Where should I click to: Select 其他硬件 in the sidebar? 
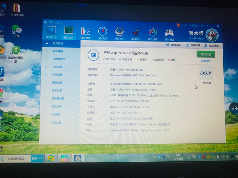pyautogui.click(x=56, y=115)
